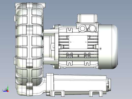Select the cross-head screw on the fan cover
The image size is (132, 99).
pyautogui.click(x=101, y=49)
